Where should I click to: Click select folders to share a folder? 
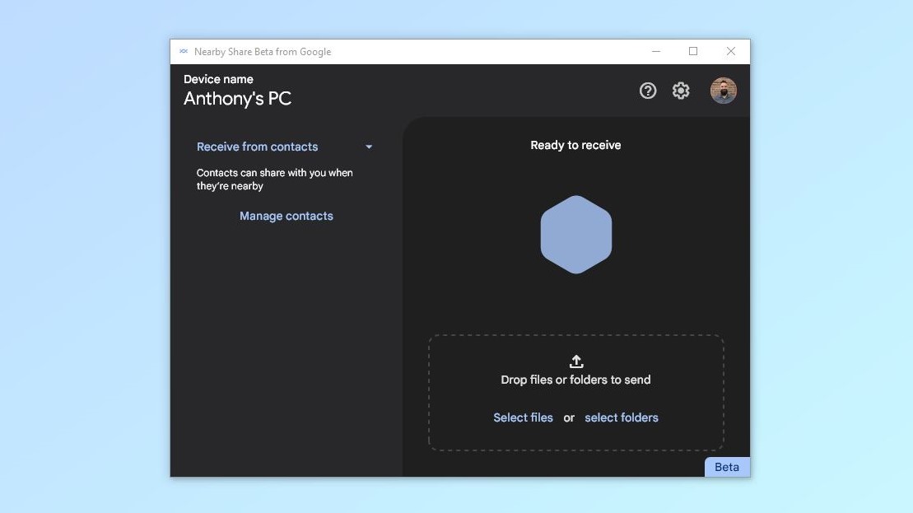click(x=621, y=417)
